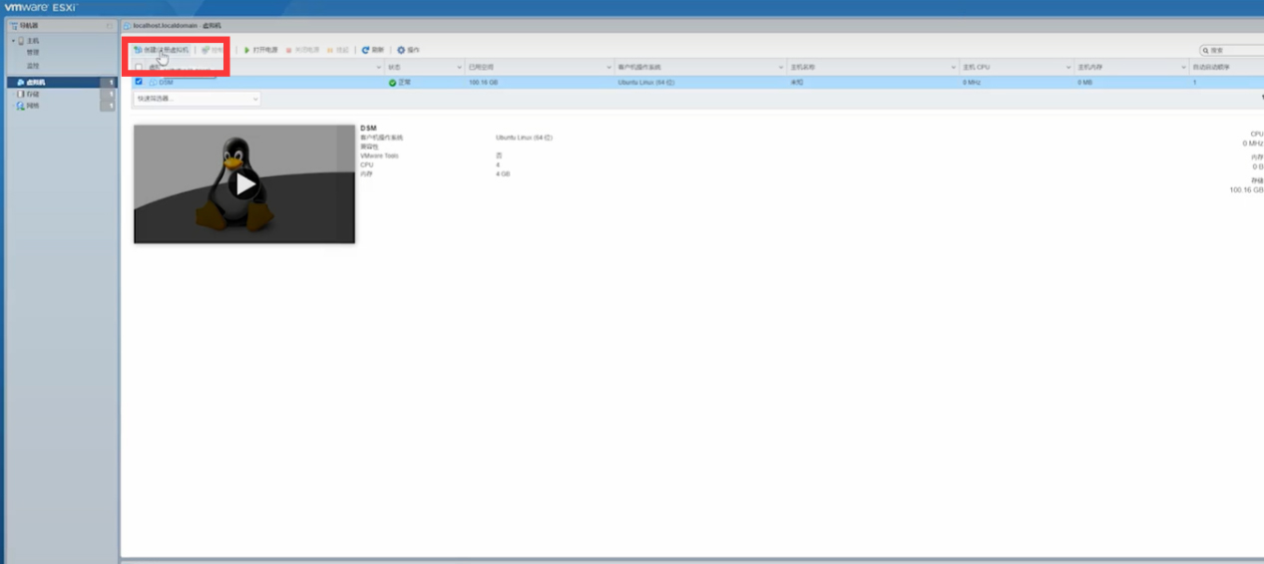Select 监控 under 主机 in the navigator
Screen dimensions: 1264x564
tap(33, 65)
